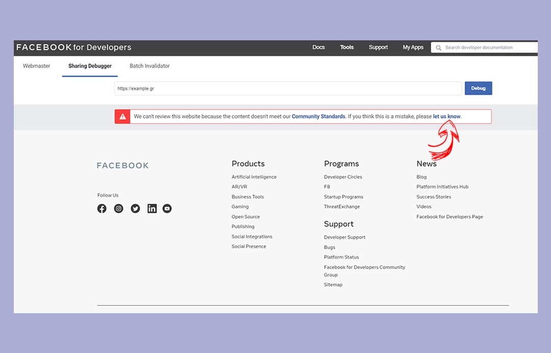This screenshot has height=353, width=551.
Task: Click the Products footer heading
Action: click(248, 164)
